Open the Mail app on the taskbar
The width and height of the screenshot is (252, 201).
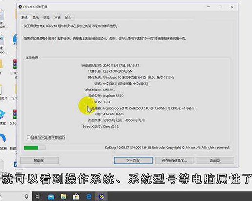pos(51,197)
